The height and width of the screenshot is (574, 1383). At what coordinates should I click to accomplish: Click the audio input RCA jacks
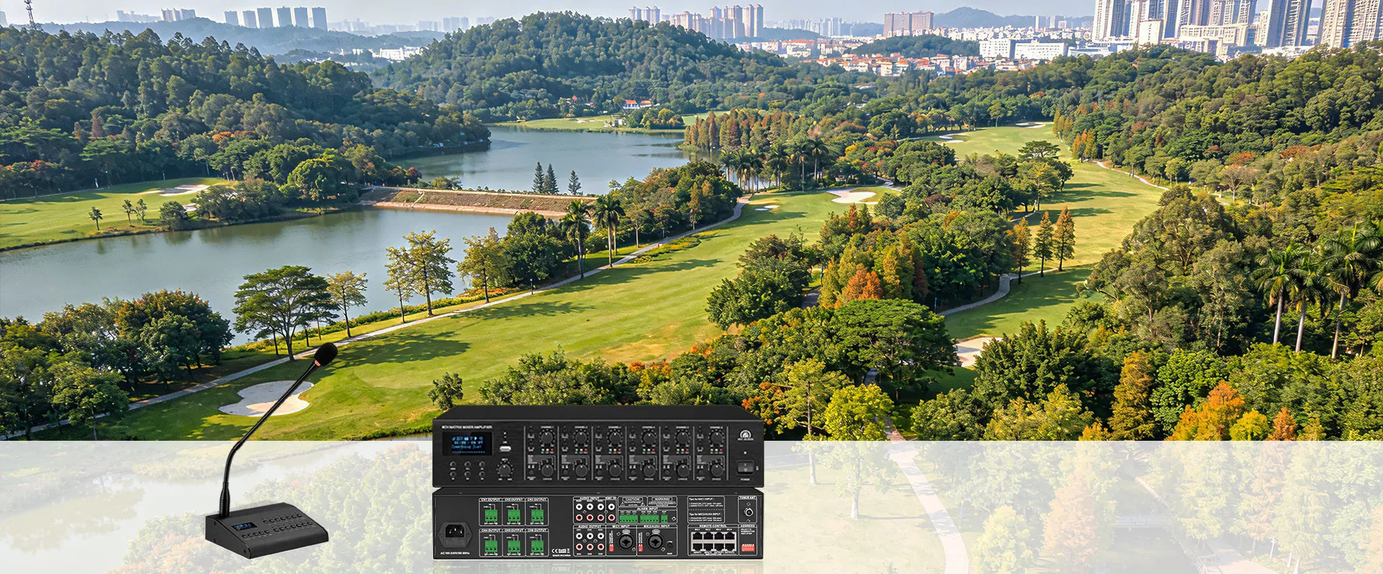[590, 512]
